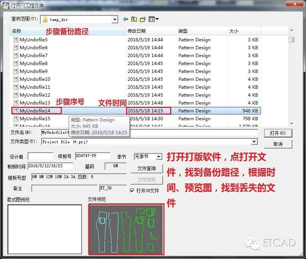Select the MyUndofile9 file icon

tap(16, 71)
